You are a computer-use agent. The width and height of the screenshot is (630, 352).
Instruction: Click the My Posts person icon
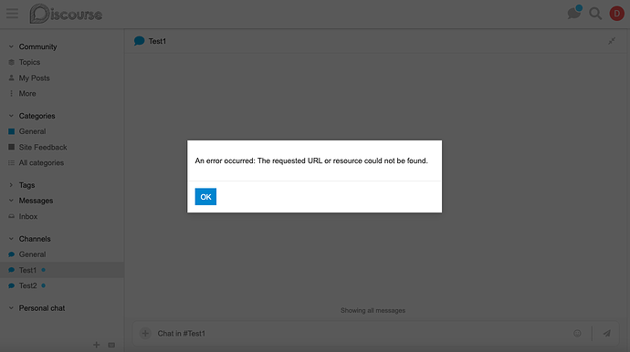tap(11, 78)
